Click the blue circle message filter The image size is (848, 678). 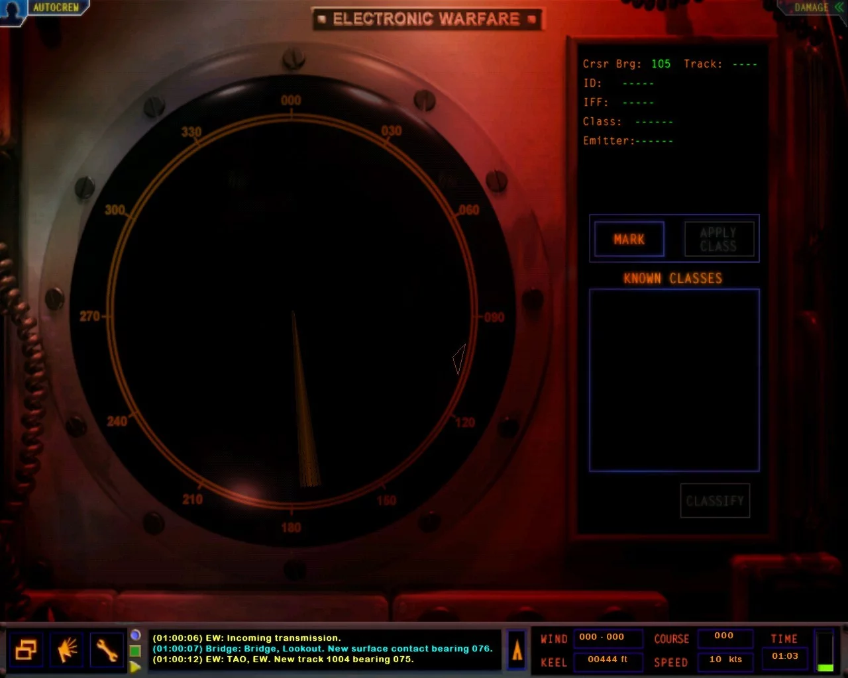[135, 635]
